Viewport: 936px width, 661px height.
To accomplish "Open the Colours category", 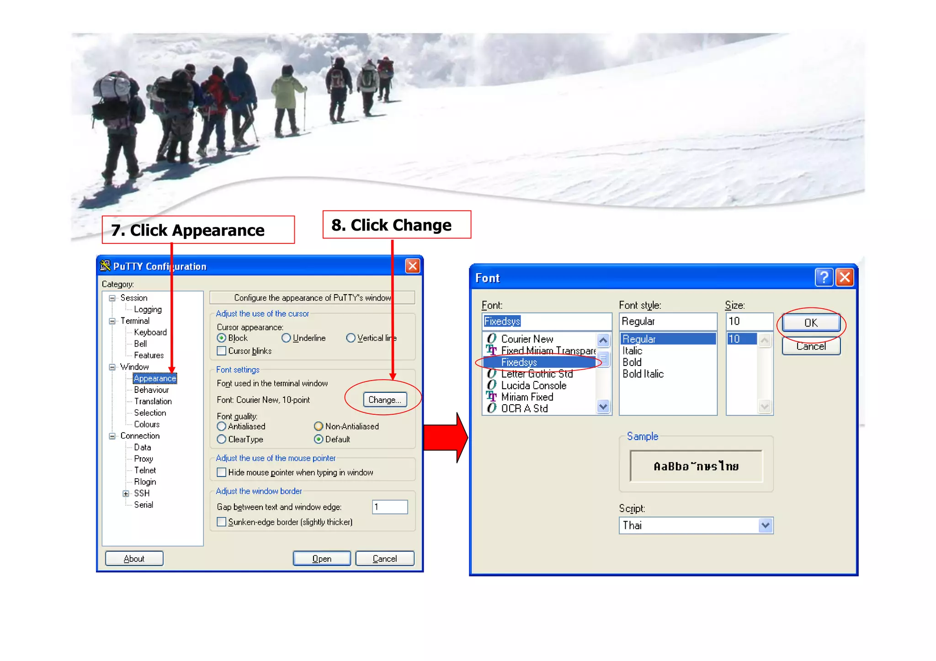I will [147, 424].
